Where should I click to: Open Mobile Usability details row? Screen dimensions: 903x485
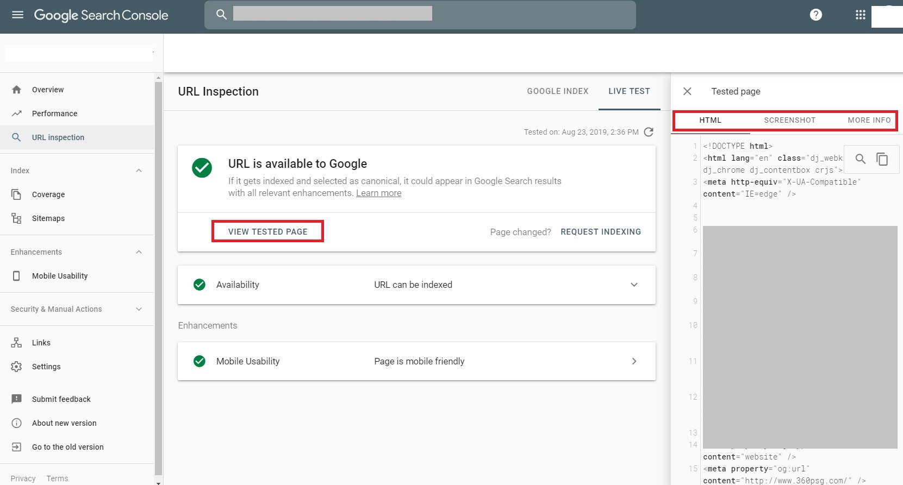(x=634, y=361)
